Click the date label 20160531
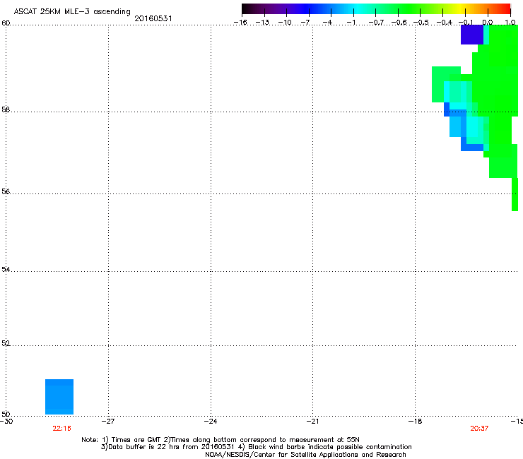The image size is (523, 459). click(x=153, y=18)
